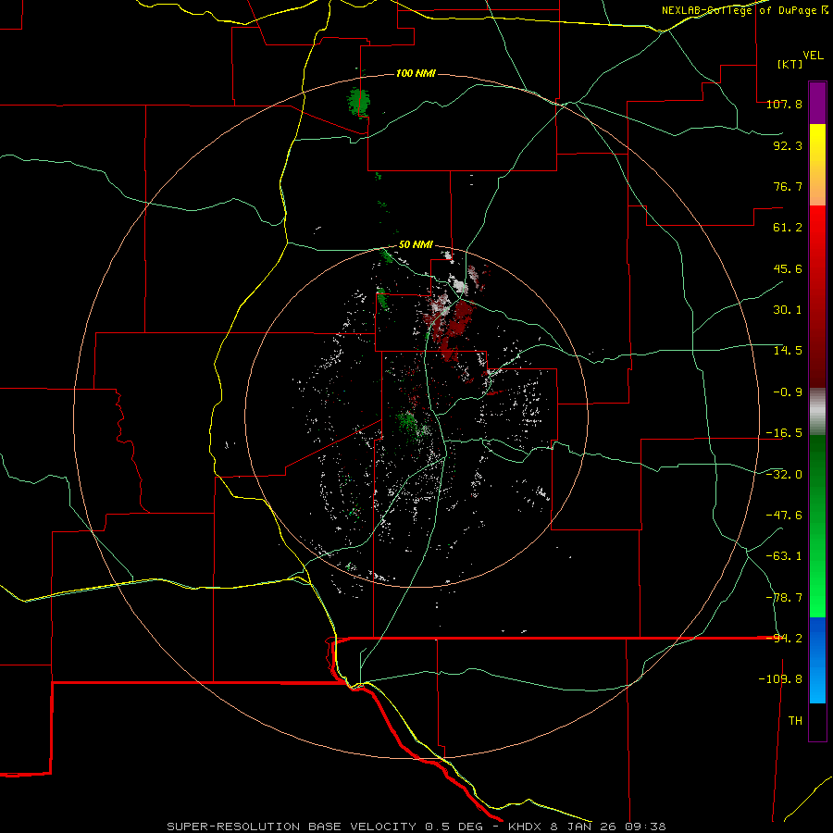Click the -32.0 legend value

[x=784, y=475]
